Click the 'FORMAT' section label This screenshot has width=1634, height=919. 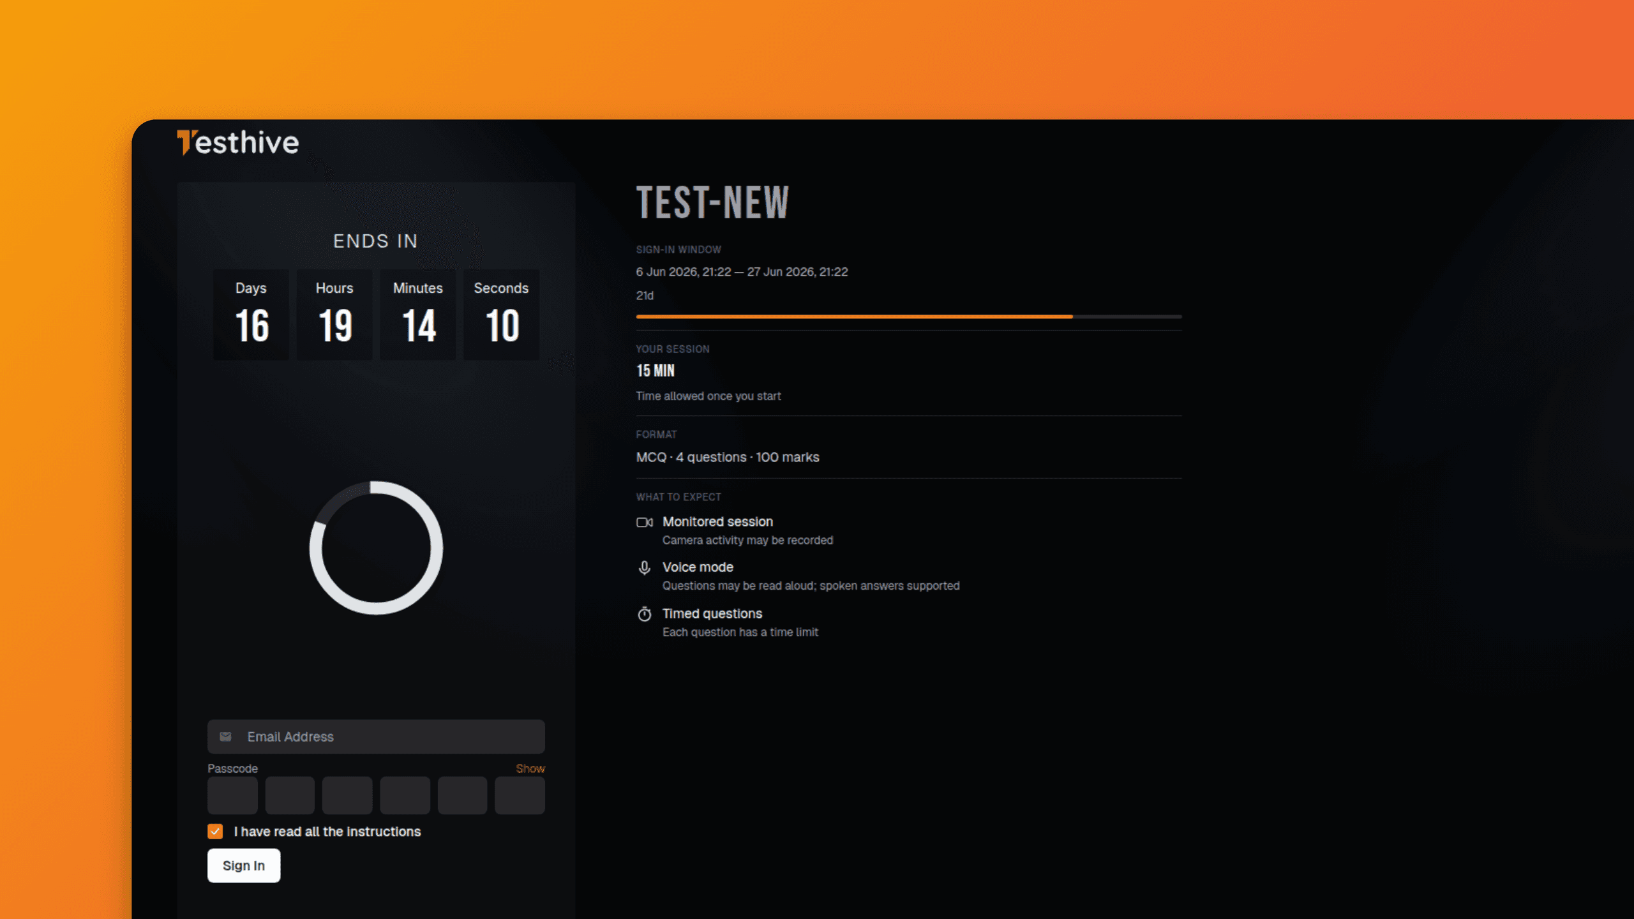click(x=656, y=435)
